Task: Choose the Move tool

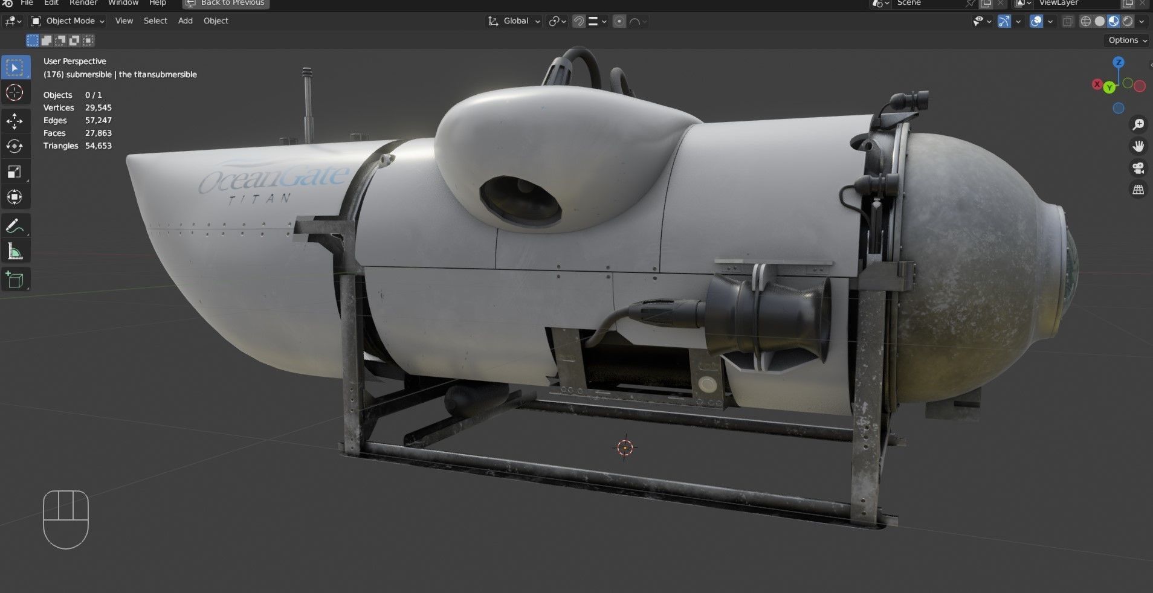Action: pos(15,121)
